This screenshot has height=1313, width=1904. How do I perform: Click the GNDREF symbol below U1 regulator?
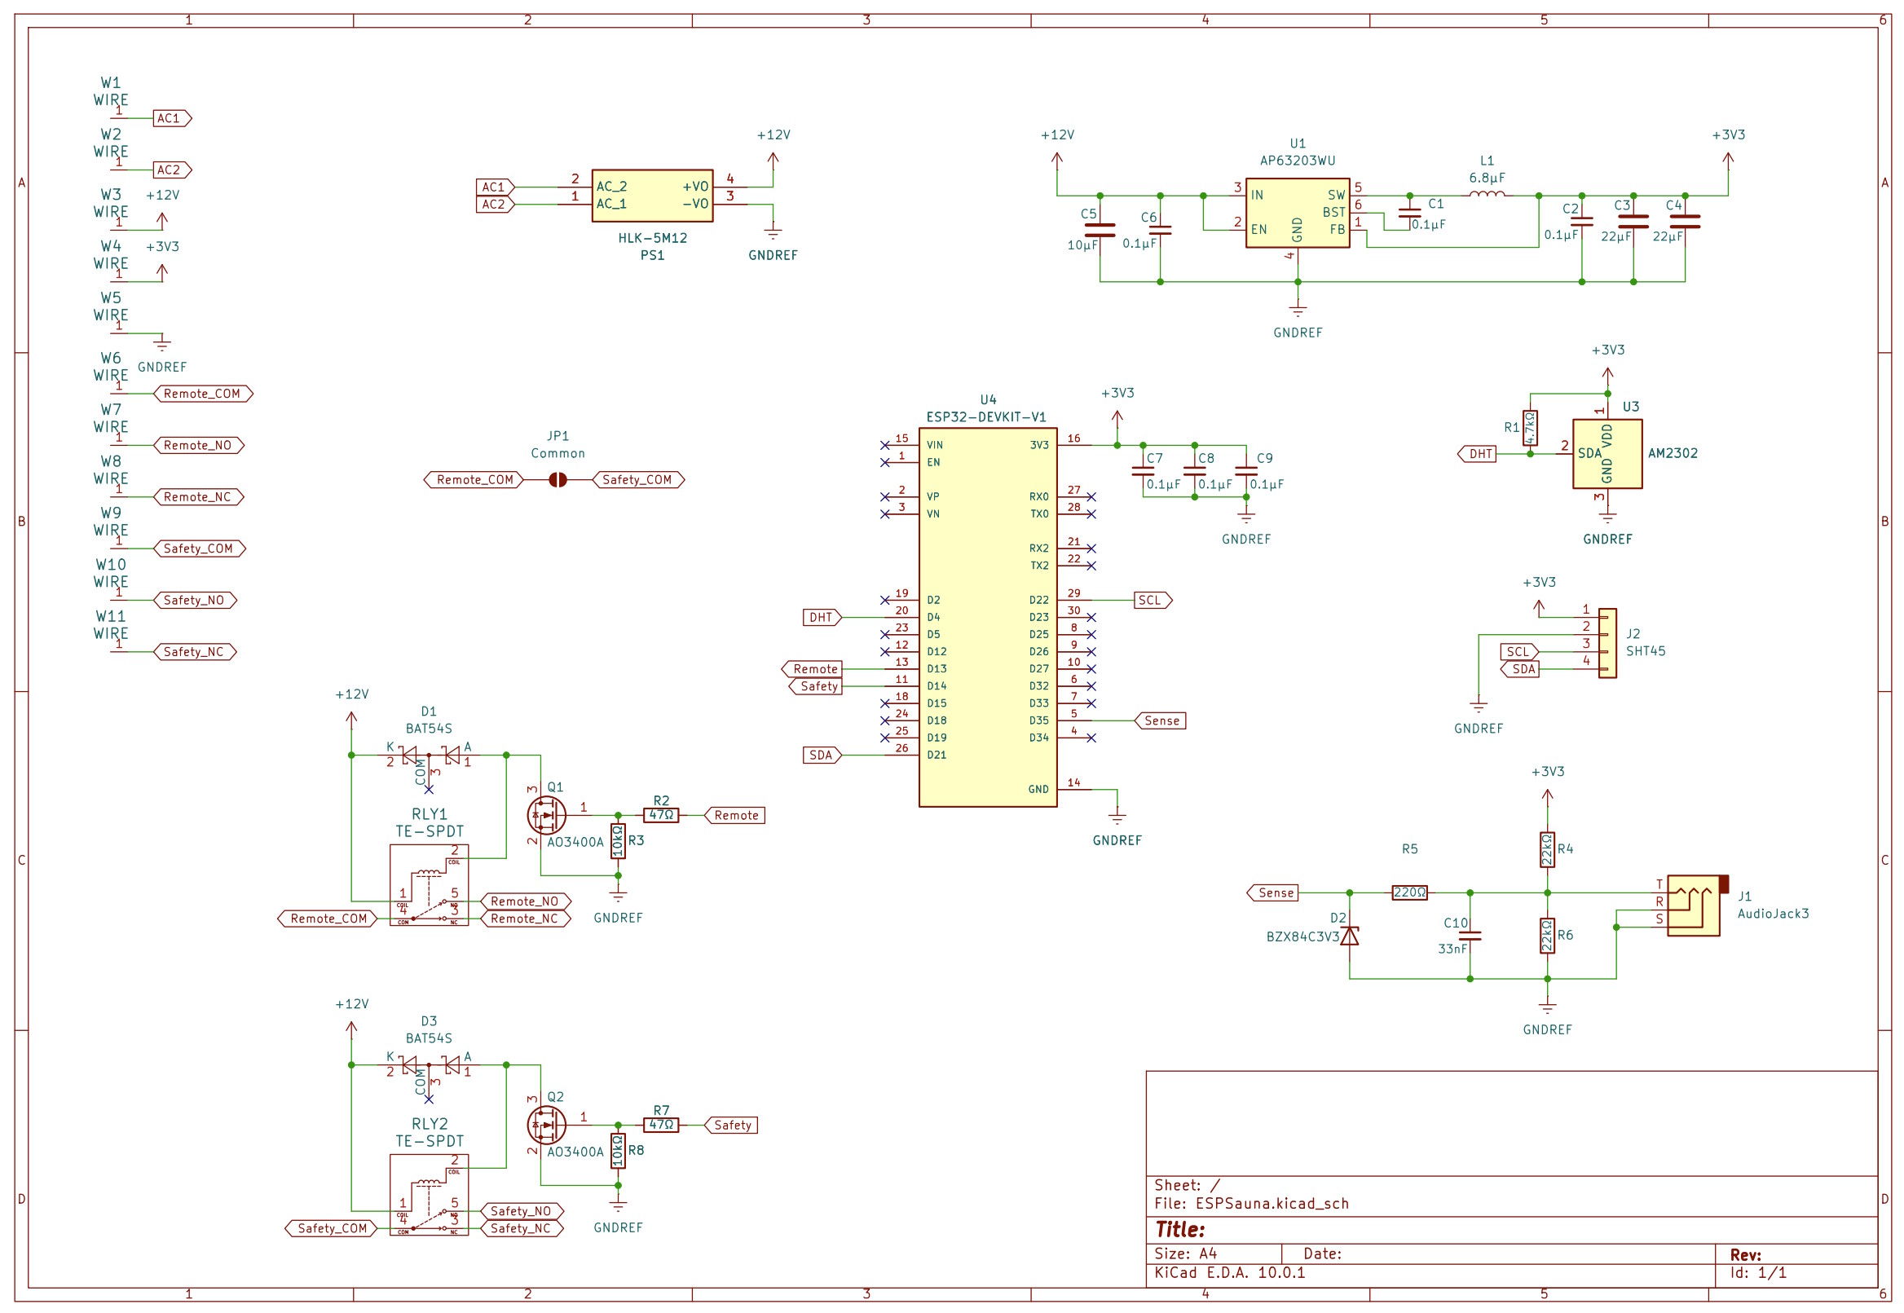click(x=1298, y=311)
